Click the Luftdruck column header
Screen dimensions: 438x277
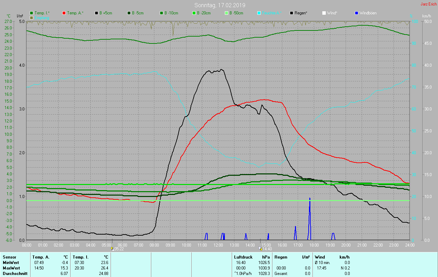[x=243, y=257]
